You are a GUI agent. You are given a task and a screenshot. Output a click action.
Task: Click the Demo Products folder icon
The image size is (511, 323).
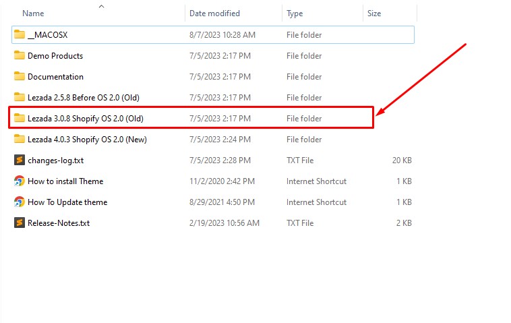(x=20, y=55)
